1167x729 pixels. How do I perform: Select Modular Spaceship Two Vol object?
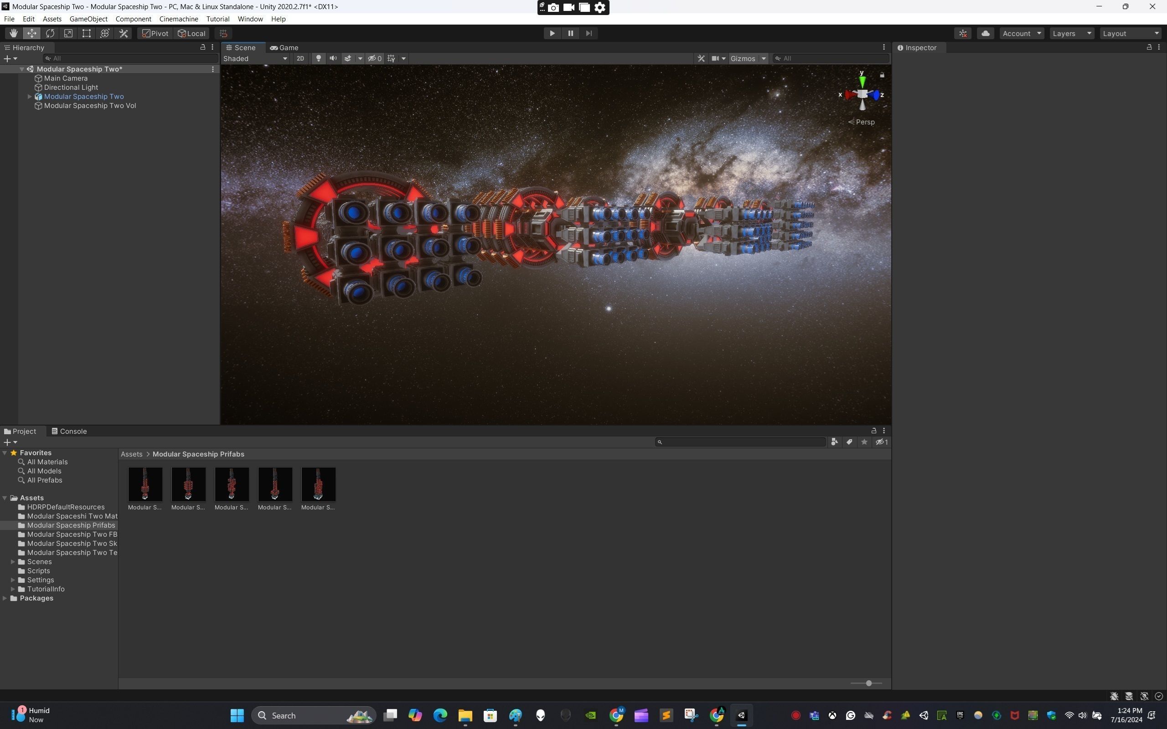tap(90, 106)
